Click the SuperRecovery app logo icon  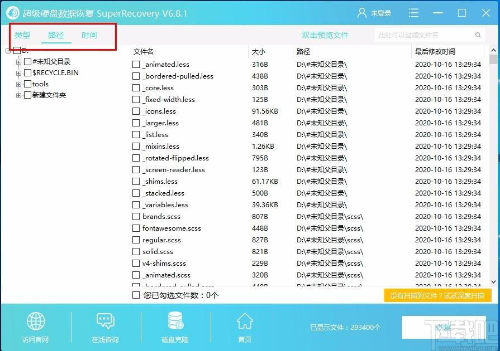point(13,13)
